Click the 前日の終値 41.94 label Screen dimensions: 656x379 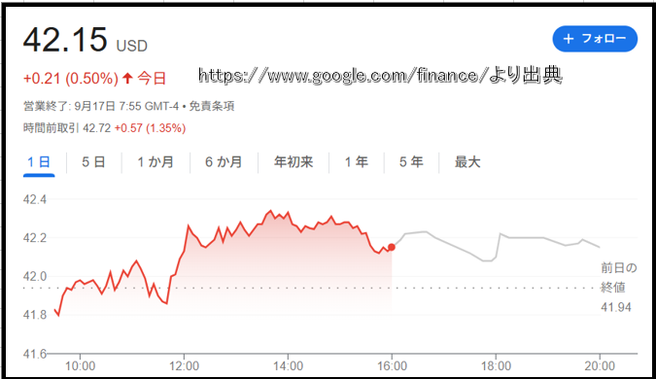(619, 288)
